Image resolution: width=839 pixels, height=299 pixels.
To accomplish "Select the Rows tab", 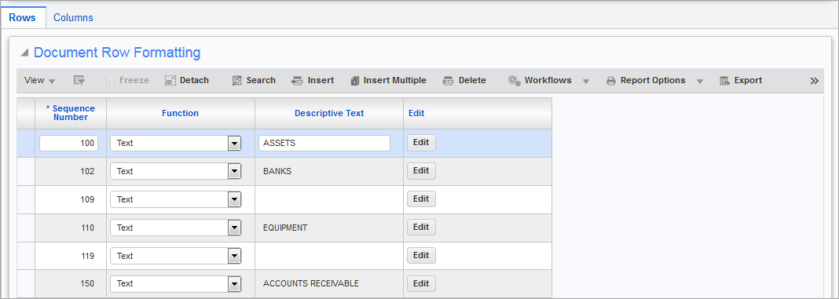I will 23,17.
